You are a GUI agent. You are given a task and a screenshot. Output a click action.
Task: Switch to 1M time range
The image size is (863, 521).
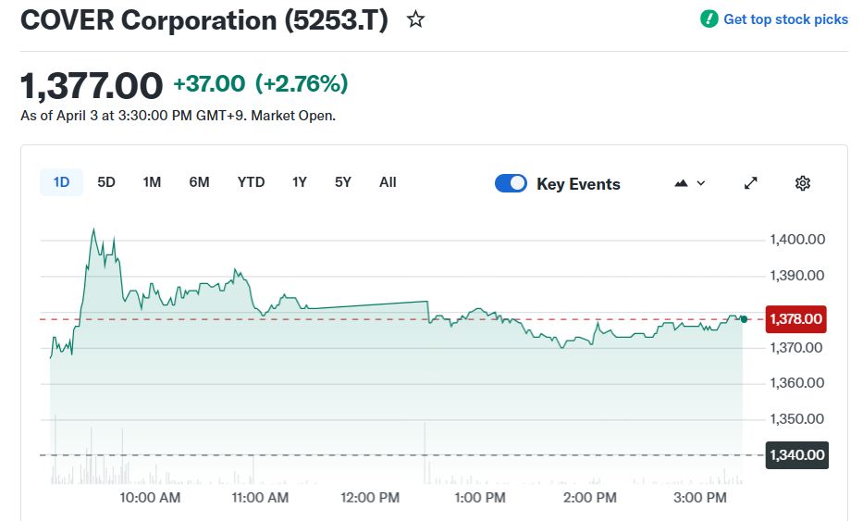(152, 182)
